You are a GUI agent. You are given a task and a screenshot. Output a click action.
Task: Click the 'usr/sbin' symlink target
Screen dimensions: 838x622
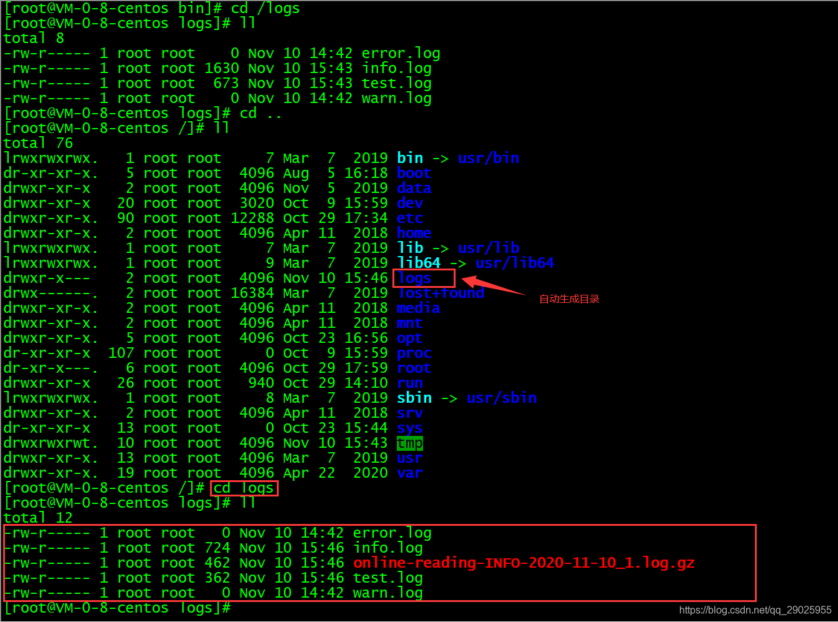click(502, 398)
